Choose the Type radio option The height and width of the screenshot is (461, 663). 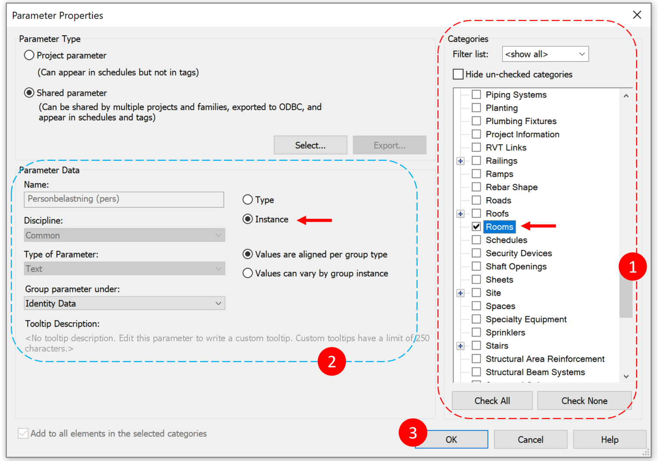[247, 200]
